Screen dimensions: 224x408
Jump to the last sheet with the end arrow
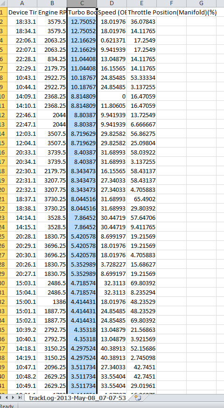point(20,398)
